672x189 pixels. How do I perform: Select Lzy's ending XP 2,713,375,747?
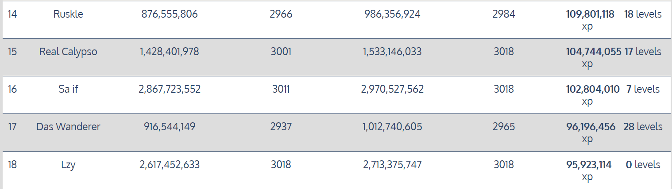pos(392,165)
